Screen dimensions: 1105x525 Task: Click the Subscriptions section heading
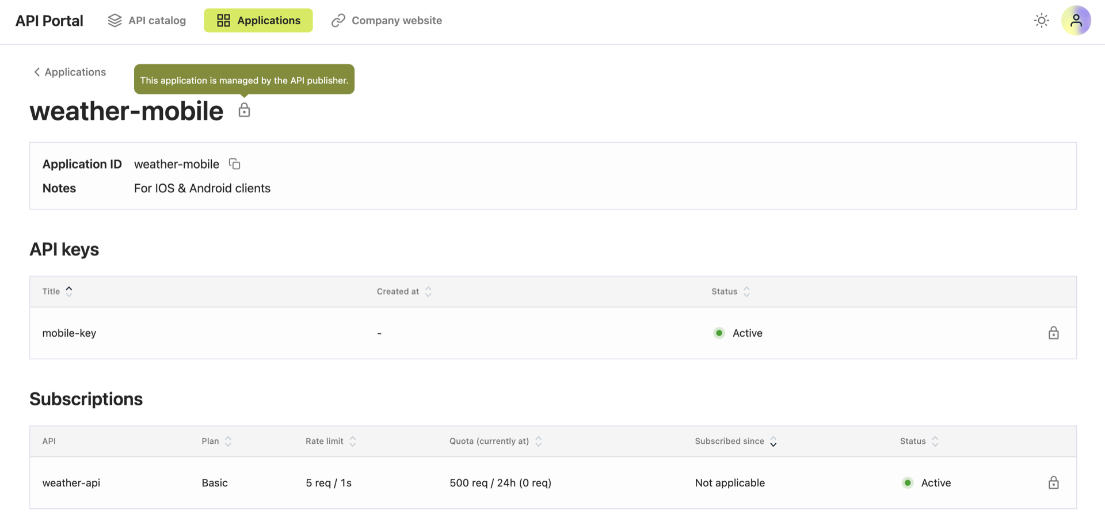[x=86, y=399]
